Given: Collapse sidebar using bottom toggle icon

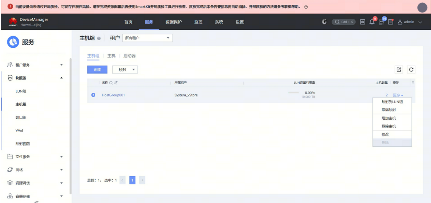Looking at the screenshot, I should point(36,202).
